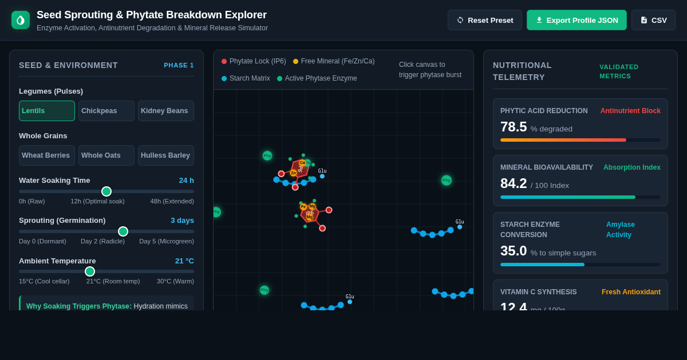Click the 21 °C temperature value
Screen dimensions: 687x360
[184, 261]
